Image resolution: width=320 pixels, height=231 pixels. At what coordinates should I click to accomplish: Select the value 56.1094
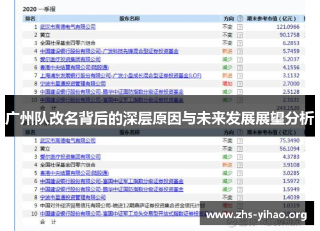[x=289, y=149]
